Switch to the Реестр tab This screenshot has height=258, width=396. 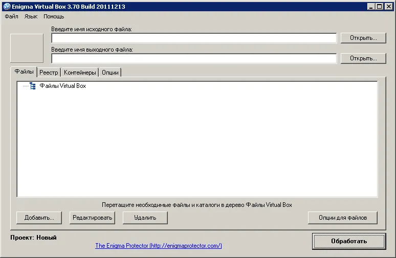click(x=49, y=73)
